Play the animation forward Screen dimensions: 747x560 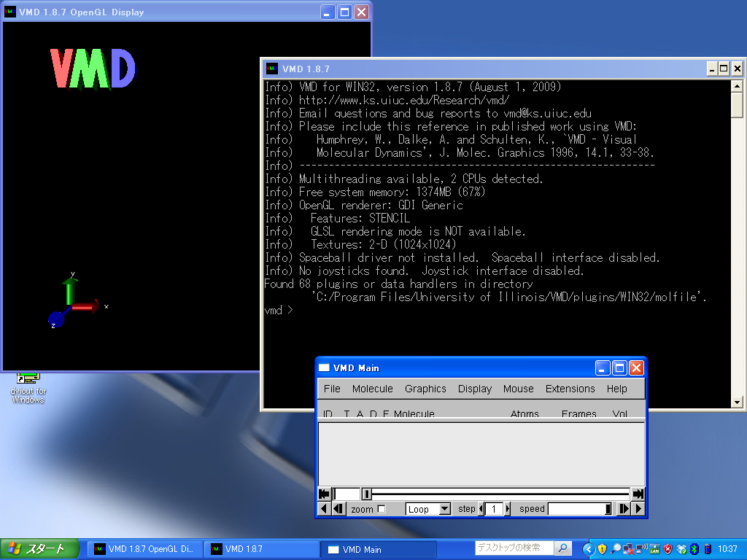(638, 509)
